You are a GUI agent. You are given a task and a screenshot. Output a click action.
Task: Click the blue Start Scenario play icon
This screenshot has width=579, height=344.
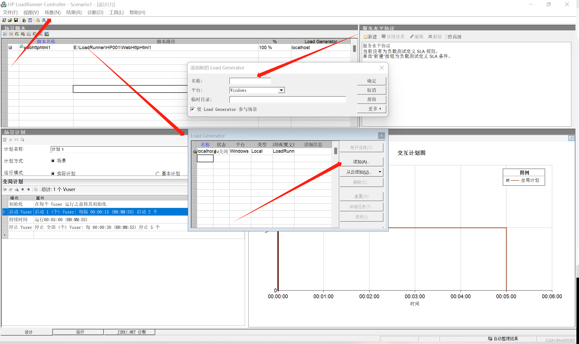[x=5, y=34]
